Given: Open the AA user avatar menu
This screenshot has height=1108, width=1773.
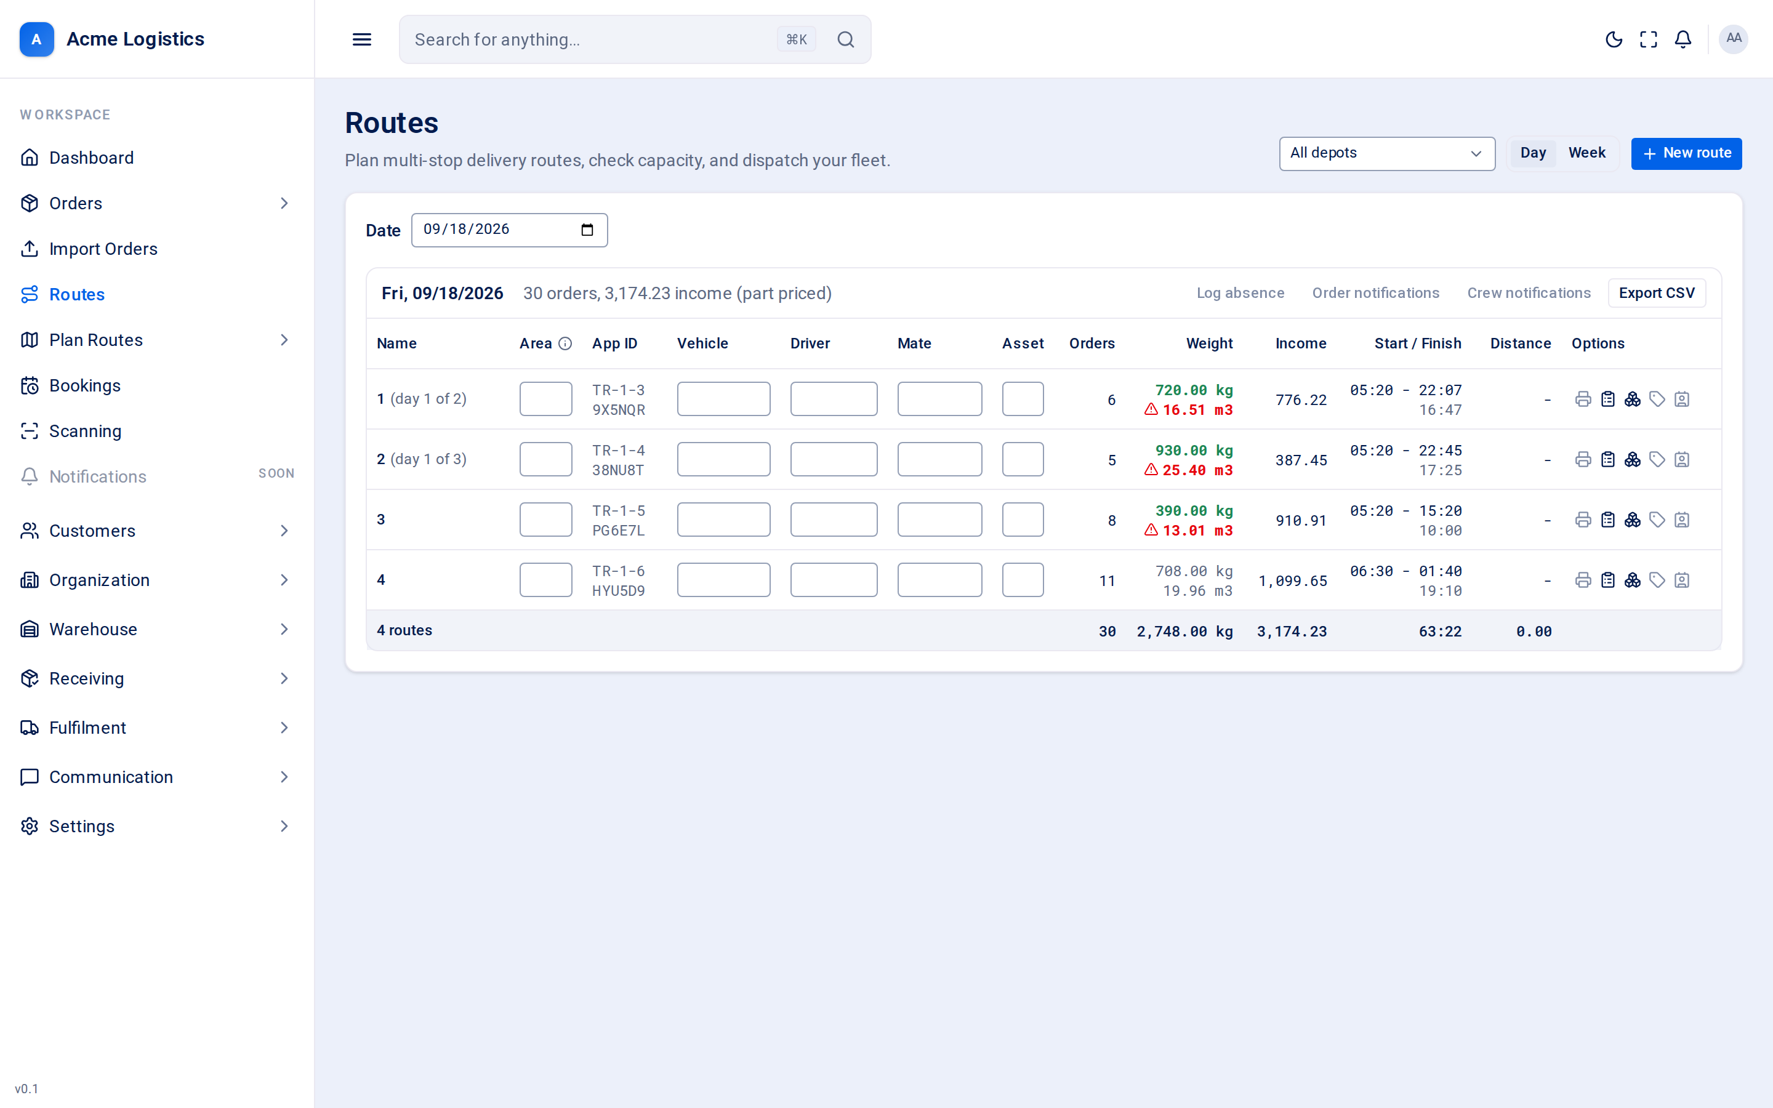Looking at the screenshot, I should click(x=1734, y=39).
